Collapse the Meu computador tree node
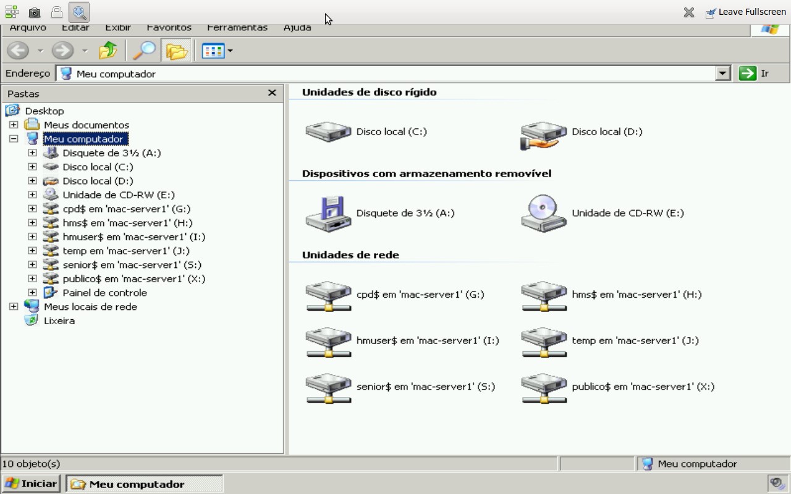The height and width of the screenshot is (494, 791). point(14,139)
